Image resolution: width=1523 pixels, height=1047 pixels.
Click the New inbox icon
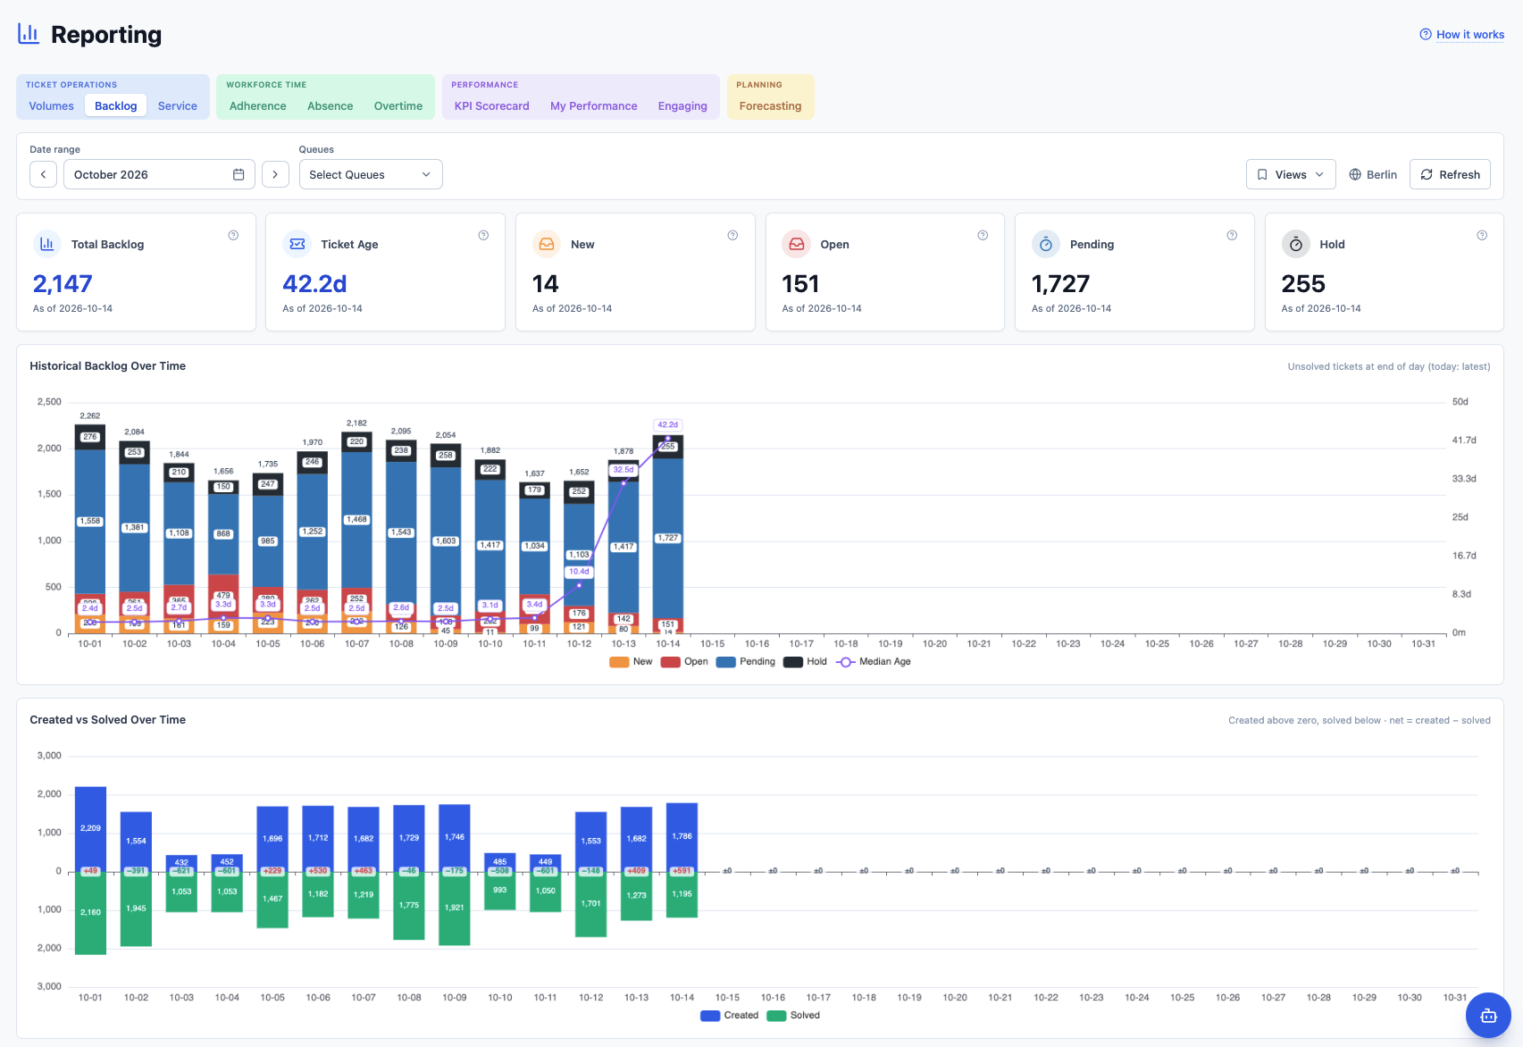[547, 244]
